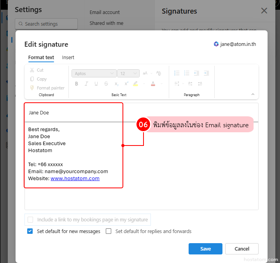Open Email account settings section
Screen dimensions: 280x263
pos(105,12)
